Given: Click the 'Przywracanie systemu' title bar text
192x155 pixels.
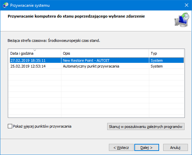Looking at the screenshot, I should click(30, 5).
